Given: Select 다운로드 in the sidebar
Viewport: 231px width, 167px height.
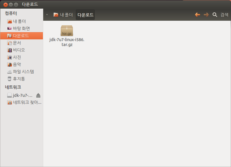Looking at the screenshot, I should click(x=21, y=36).
